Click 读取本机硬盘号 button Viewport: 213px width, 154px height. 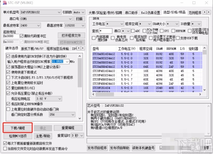click(143, 148)
